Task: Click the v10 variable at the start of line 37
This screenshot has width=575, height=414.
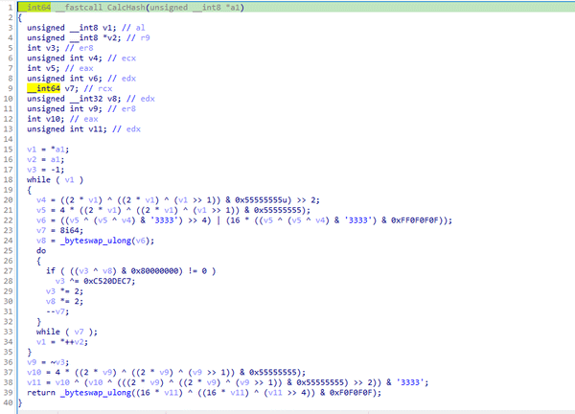Action: click(x=34, y=372)
